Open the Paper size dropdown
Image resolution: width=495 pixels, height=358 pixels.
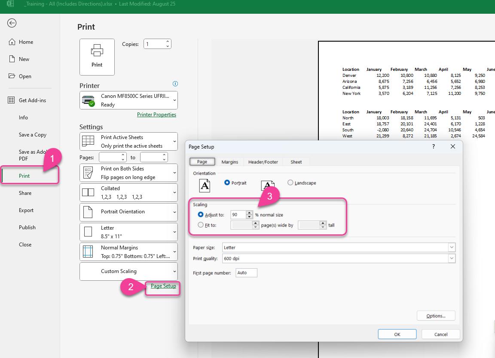point(452,247)
